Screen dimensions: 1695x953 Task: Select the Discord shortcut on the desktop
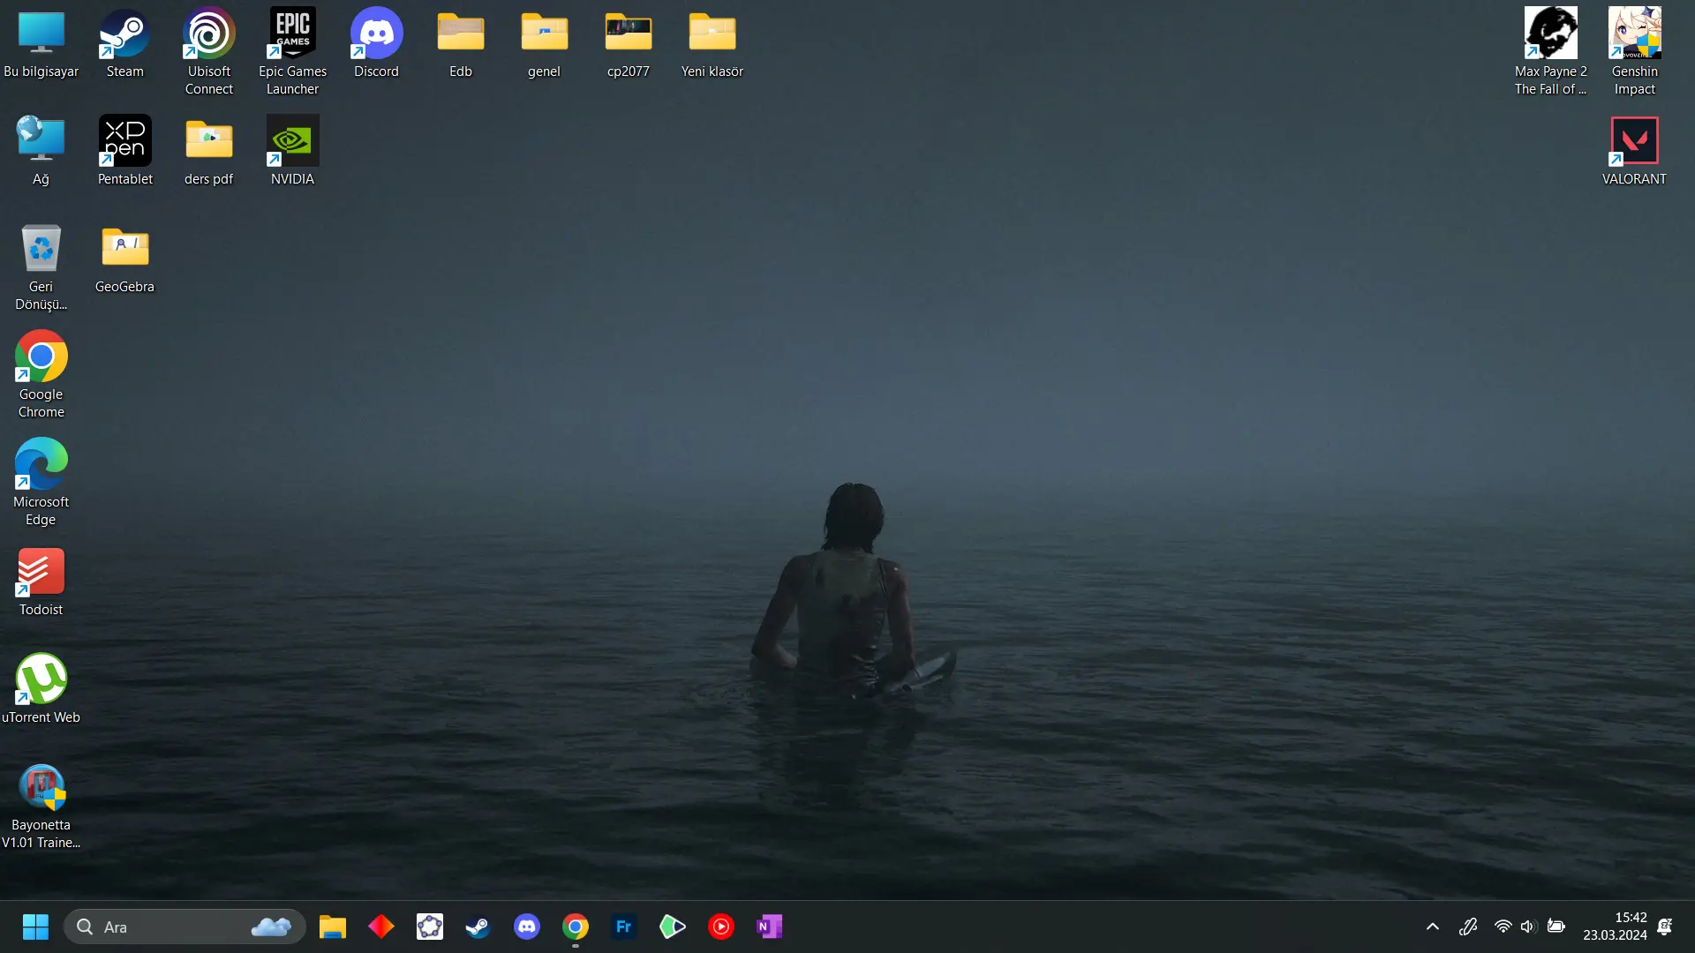click(x=377, y=44)
